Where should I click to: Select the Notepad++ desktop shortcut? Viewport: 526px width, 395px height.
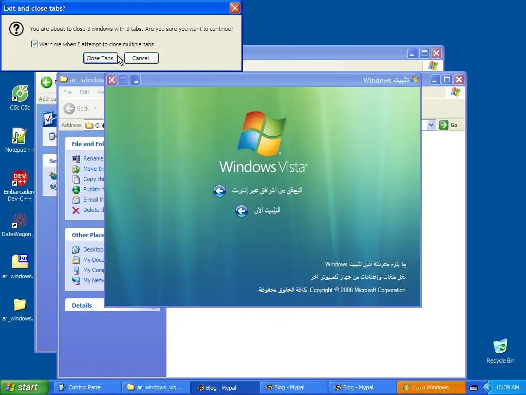click(19, 140)
